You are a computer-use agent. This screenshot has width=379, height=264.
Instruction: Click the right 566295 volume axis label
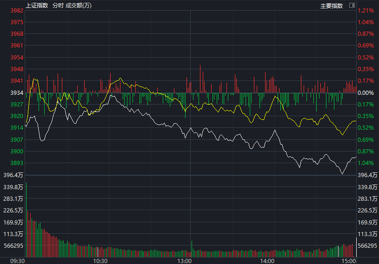367,245
